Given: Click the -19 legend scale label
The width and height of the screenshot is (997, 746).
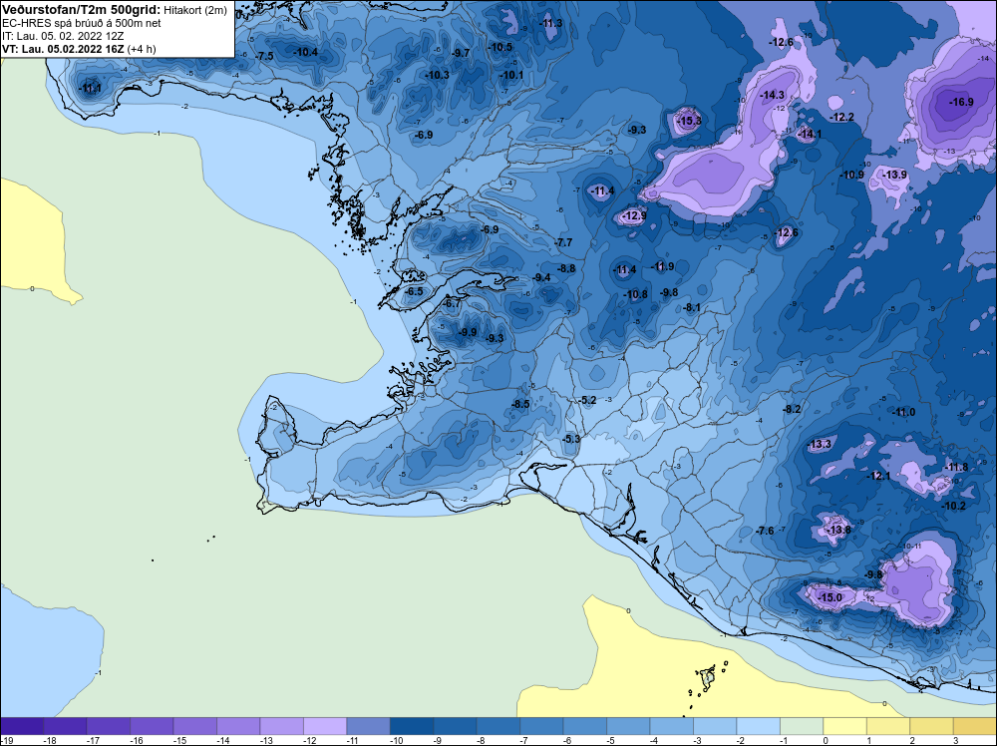Looking at the screenshot, I should [x=6, y=741].
